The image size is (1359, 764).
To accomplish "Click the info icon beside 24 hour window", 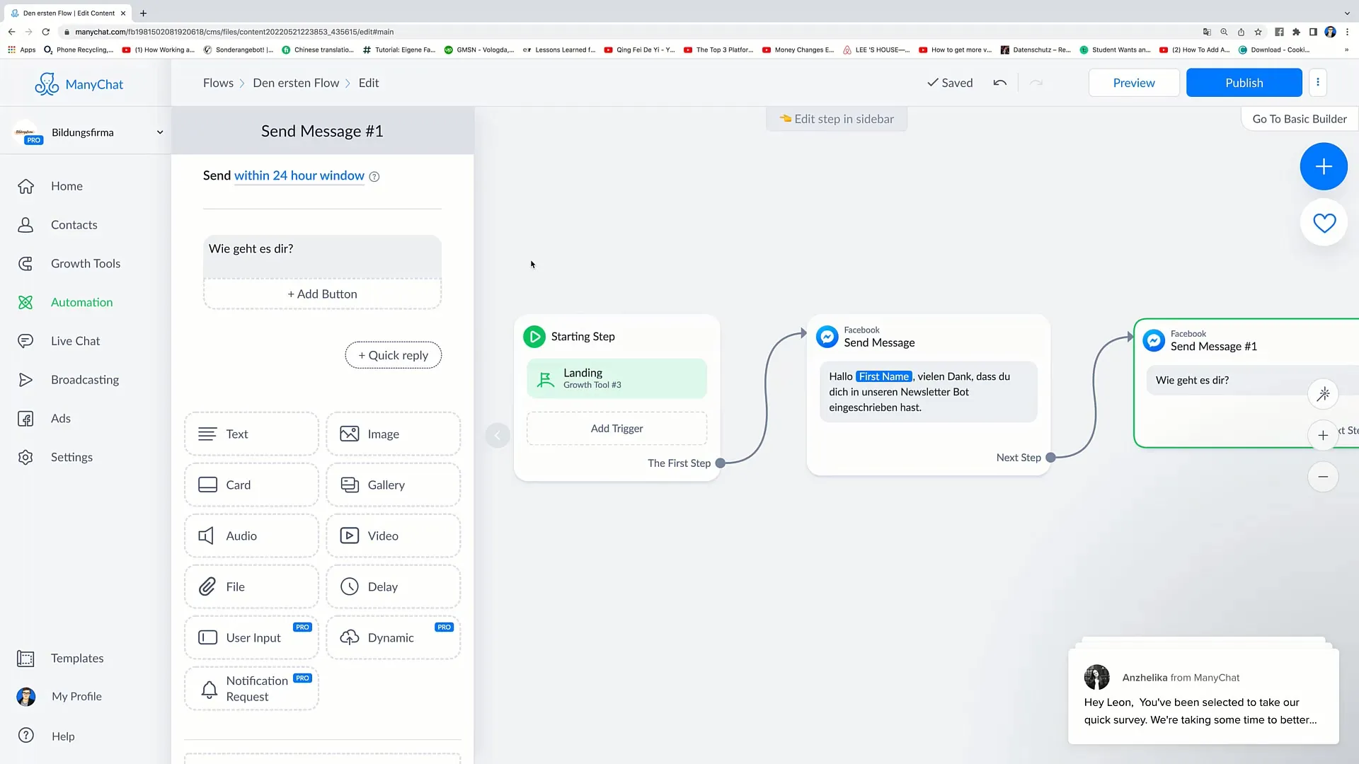I will 374,177.
